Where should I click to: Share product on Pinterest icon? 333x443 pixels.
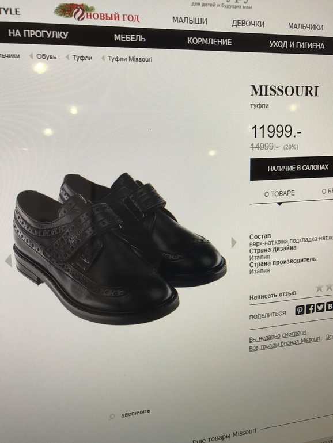pos(300,310)
